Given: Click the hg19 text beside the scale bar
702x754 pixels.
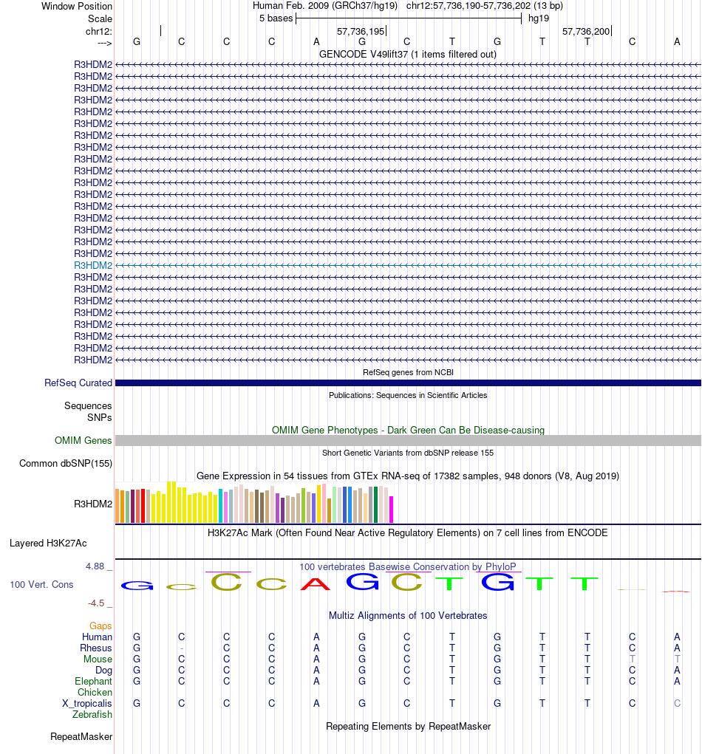Looking at the screenshot, I should pos(539,18).
